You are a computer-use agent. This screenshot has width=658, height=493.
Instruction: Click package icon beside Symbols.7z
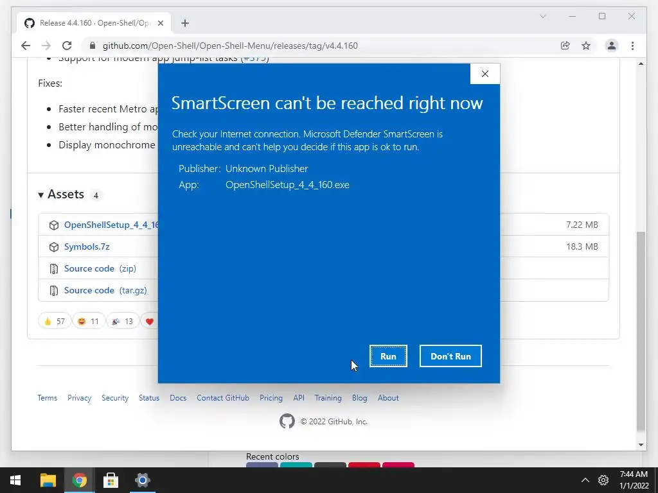(54, 247)
